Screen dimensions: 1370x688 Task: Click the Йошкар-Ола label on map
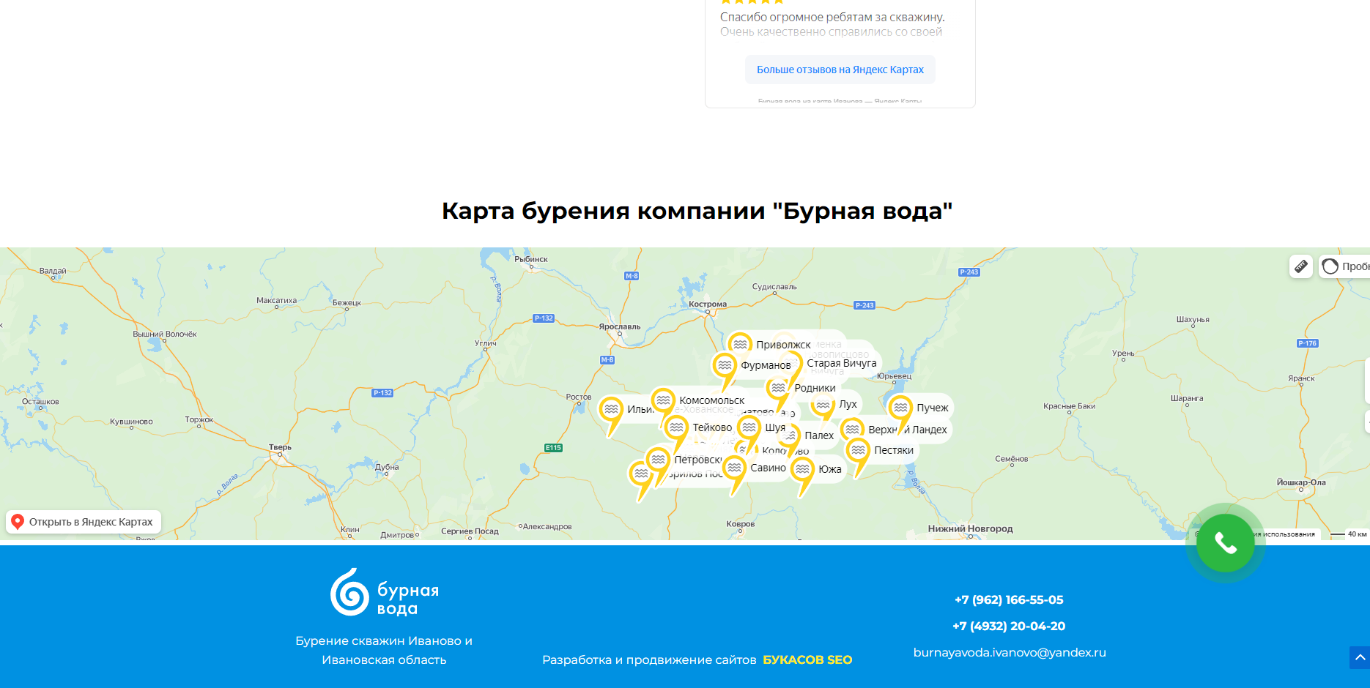1301,482
